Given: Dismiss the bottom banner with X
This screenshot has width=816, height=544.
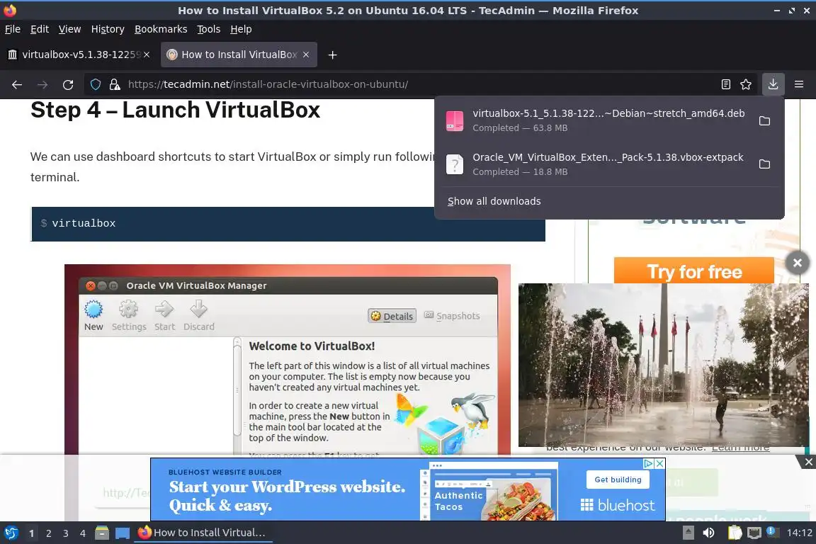Looking at the screenshot, I should click(808, 462).
